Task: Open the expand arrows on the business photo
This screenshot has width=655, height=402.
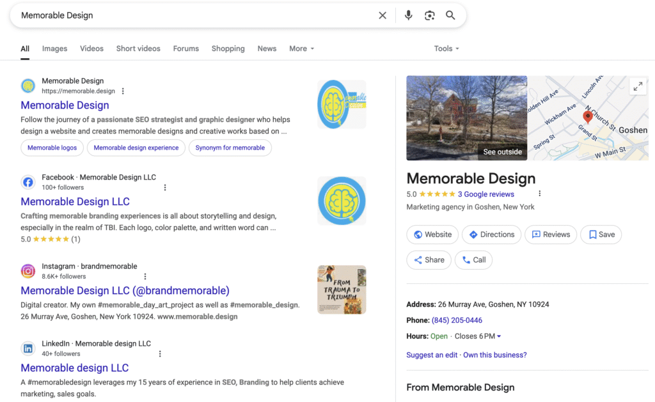Action: [x=638, y=86]
